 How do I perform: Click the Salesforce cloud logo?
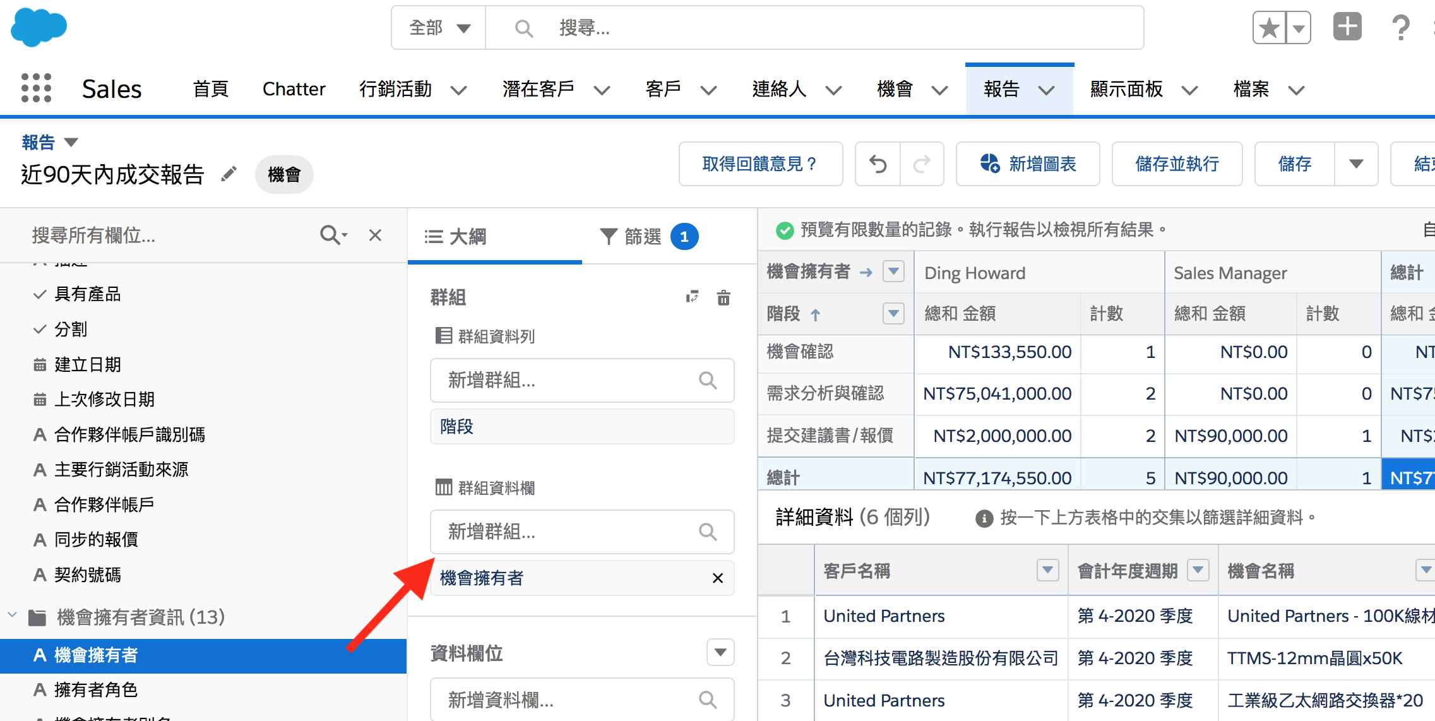[x=39, y=27]
